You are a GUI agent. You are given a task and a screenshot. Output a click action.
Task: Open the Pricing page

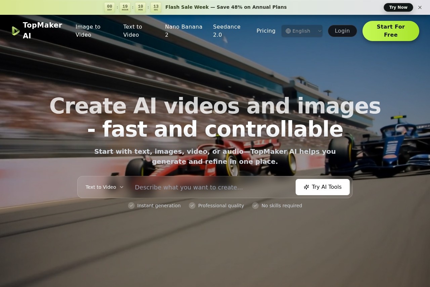coord(266,31)
